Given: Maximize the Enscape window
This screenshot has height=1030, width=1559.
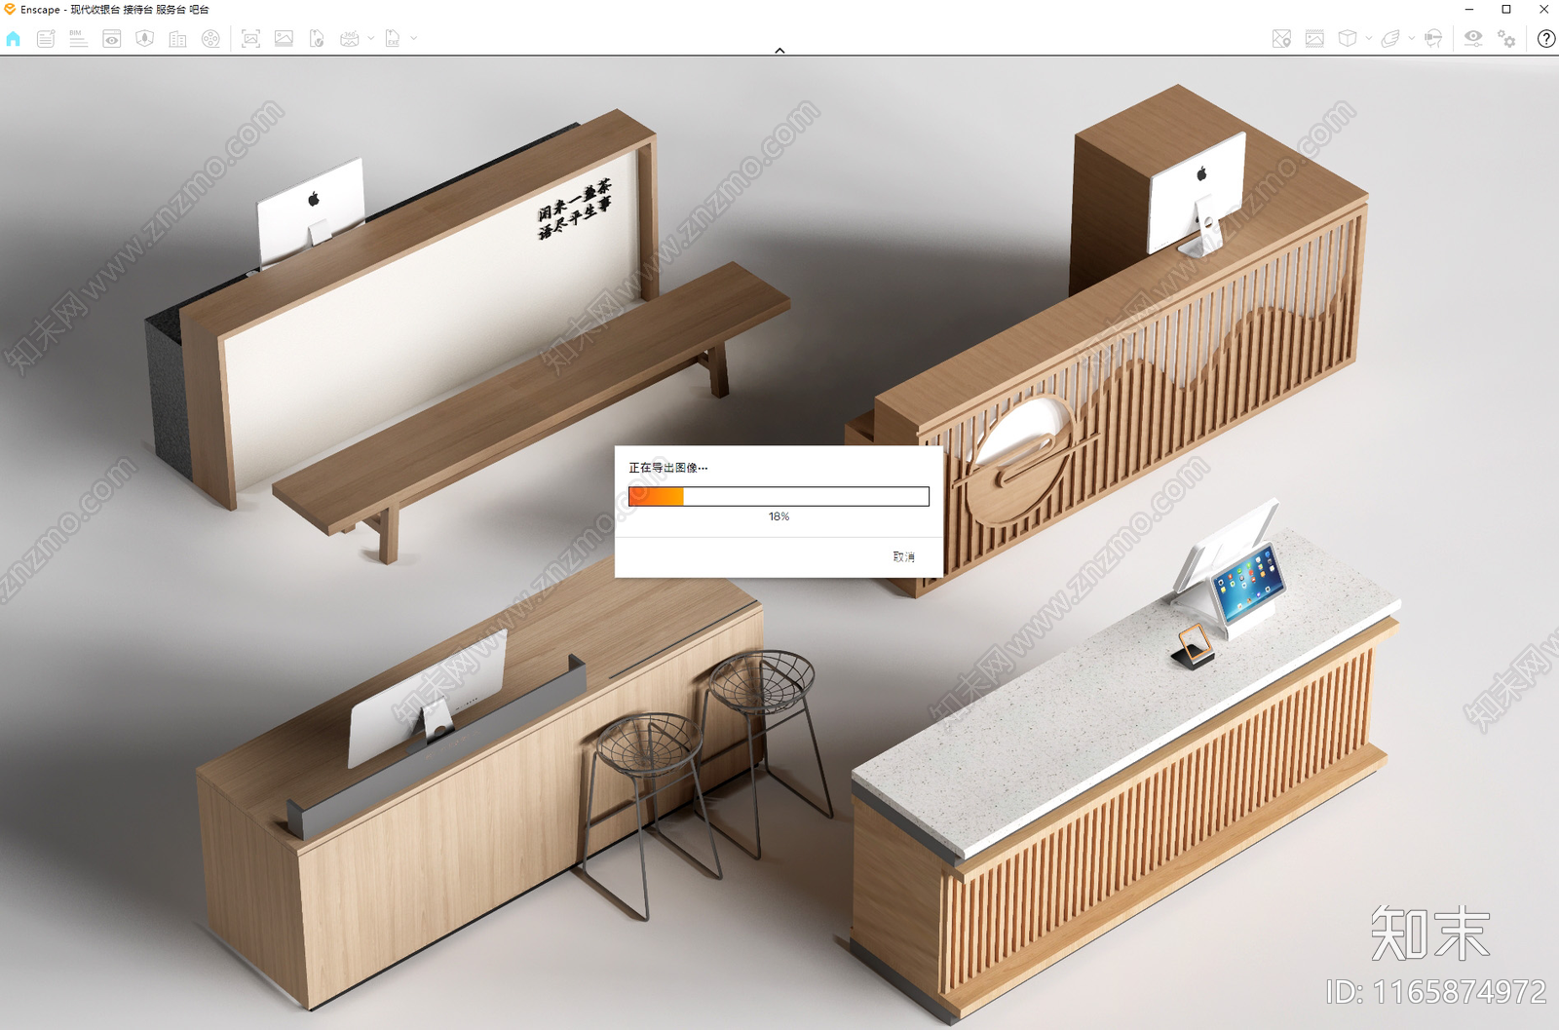Looking at the screenshot, I should click(1506, 9).
